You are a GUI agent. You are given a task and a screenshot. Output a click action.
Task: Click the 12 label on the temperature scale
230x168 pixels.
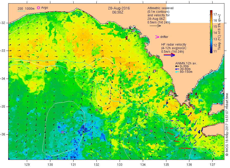tap(215, 45)
